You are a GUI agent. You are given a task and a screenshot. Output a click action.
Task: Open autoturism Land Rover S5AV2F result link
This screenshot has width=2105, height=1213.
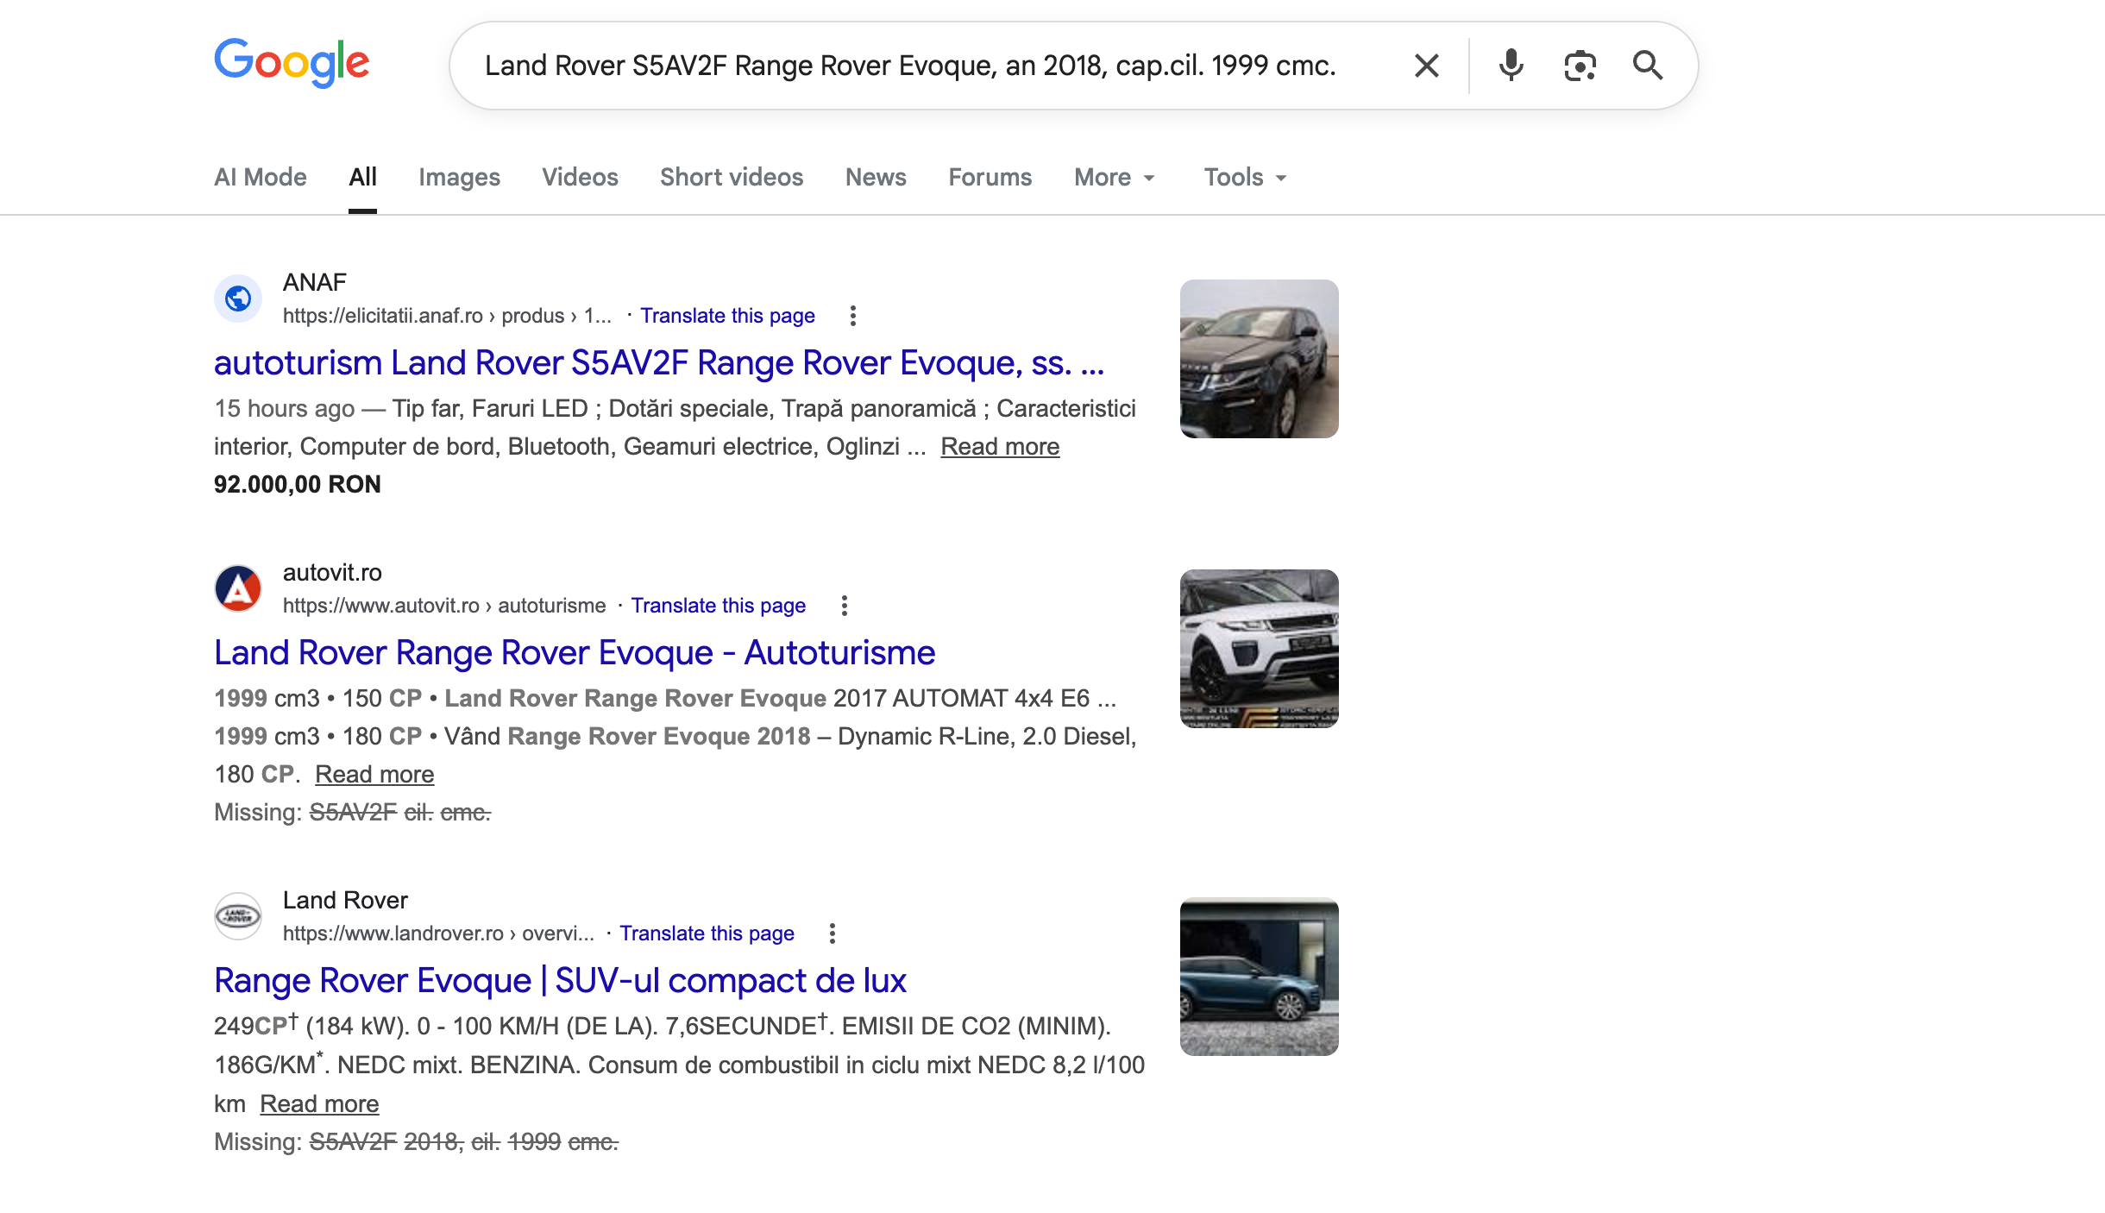click(659, 363)
